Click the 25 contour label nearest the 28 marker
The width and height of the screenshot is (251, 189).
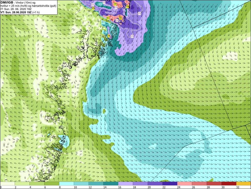132,36
